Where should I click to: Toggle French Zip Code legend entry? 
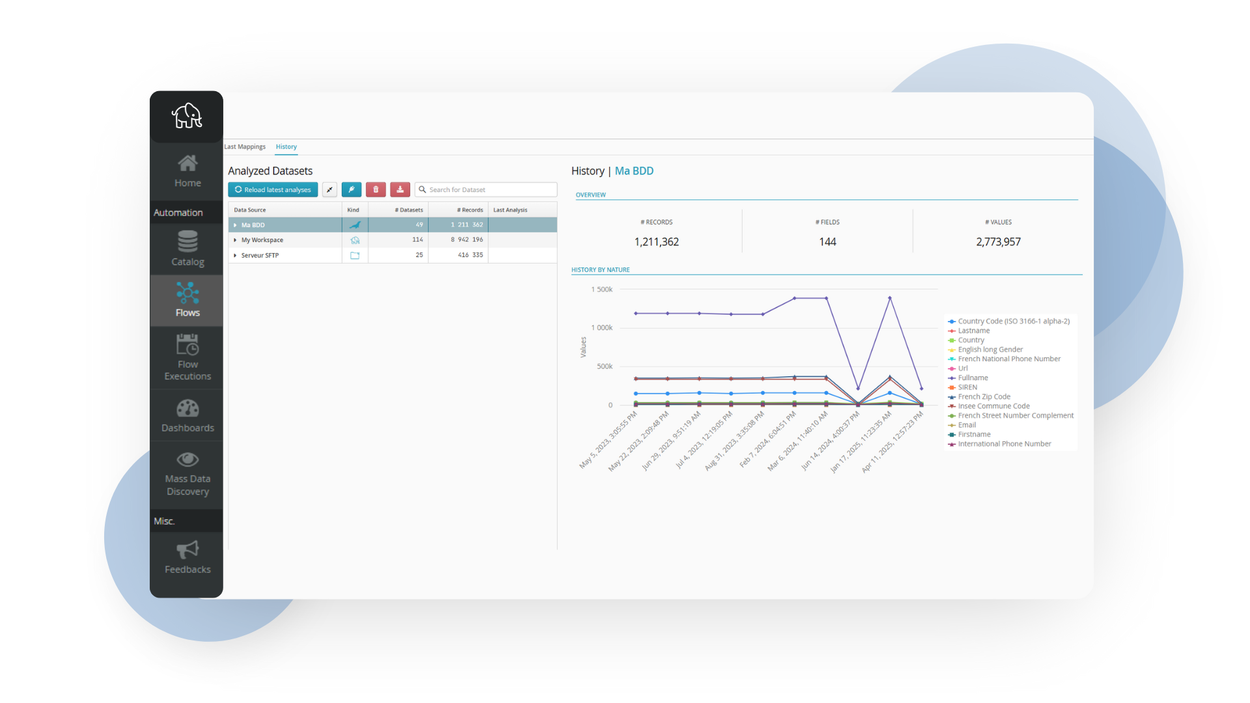coord(980,396)
